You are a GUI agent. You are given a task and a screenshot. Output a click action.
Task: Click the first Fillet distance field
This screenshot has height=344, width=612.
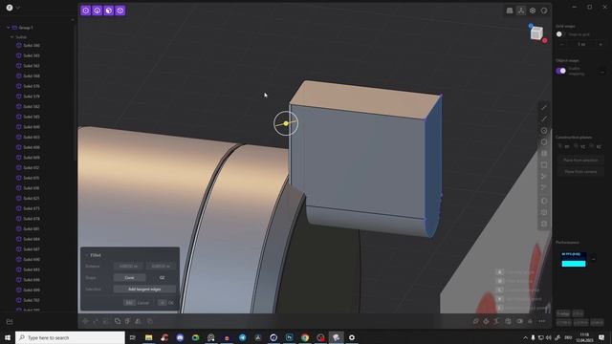tap(129, 266)
